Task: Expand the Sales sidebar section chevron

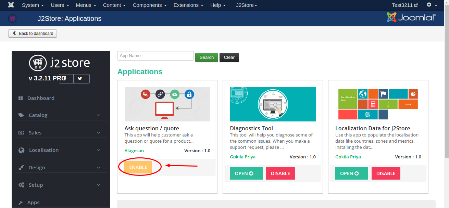Action: [x=99, y=133]
